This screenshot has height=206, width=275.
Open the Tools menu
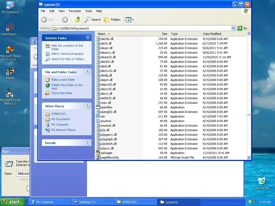89,11
